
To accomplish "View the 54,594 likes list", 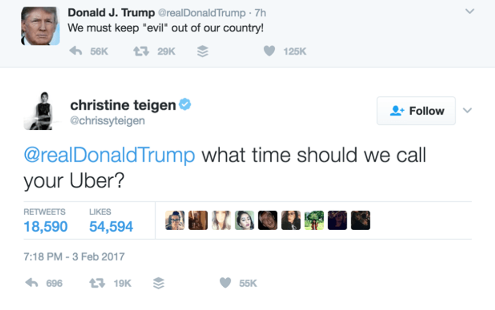I will point(111,226).
